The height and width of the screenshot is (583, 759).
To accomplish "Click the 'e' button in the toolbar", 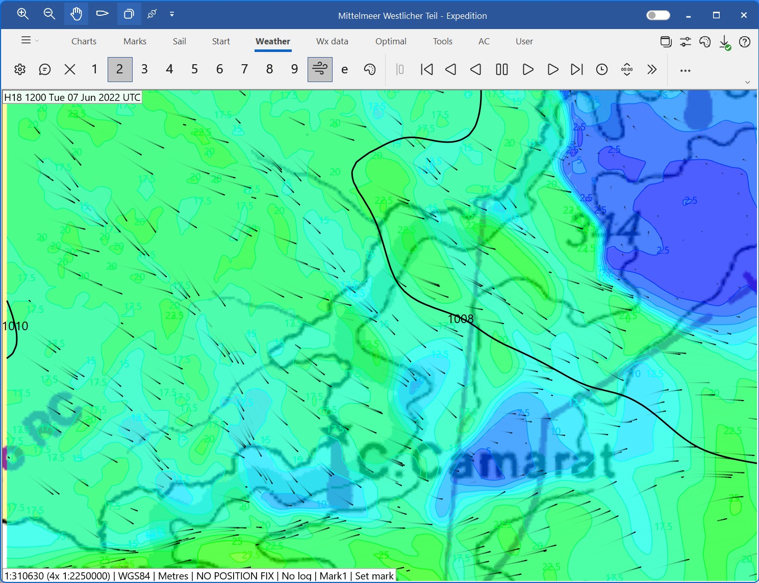I will 345,69.
